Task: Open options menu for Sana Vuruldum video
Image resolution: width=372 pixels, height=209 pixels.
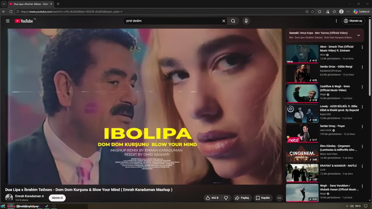Action: (362, 186)
